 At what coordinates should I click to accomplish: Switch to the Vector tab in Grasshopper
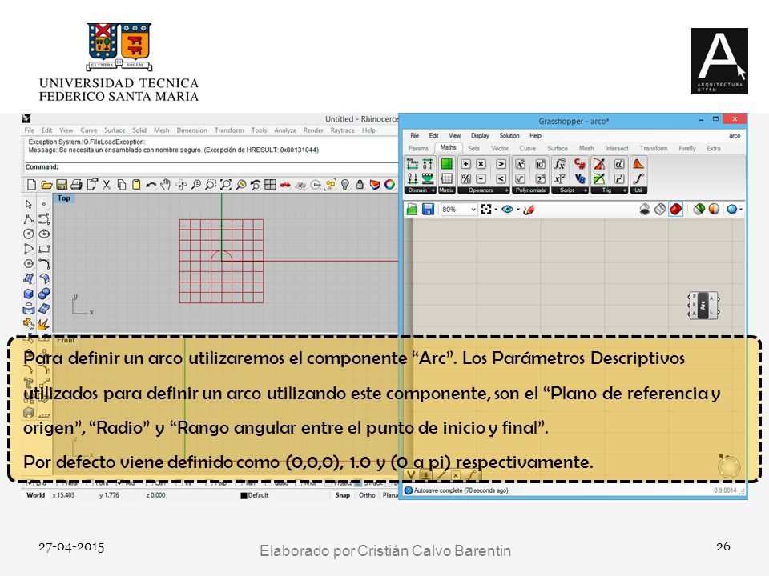[500, 148]
